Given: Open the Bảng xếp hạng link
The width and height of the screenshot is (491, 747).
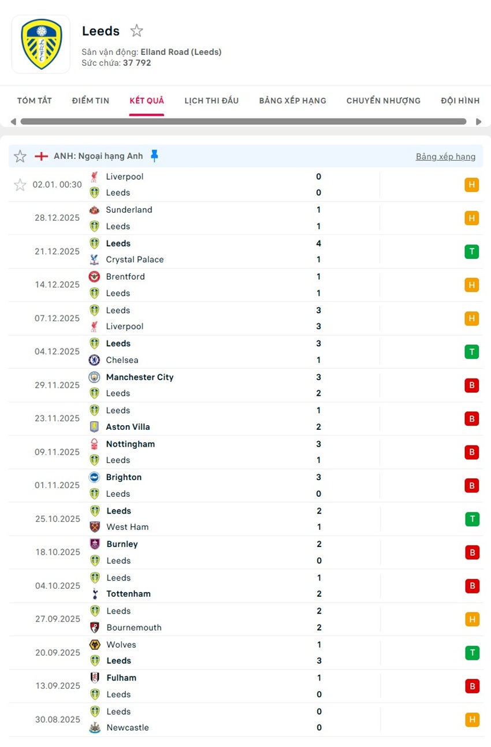Looking at the screenshot, I should tap(445, 157).
